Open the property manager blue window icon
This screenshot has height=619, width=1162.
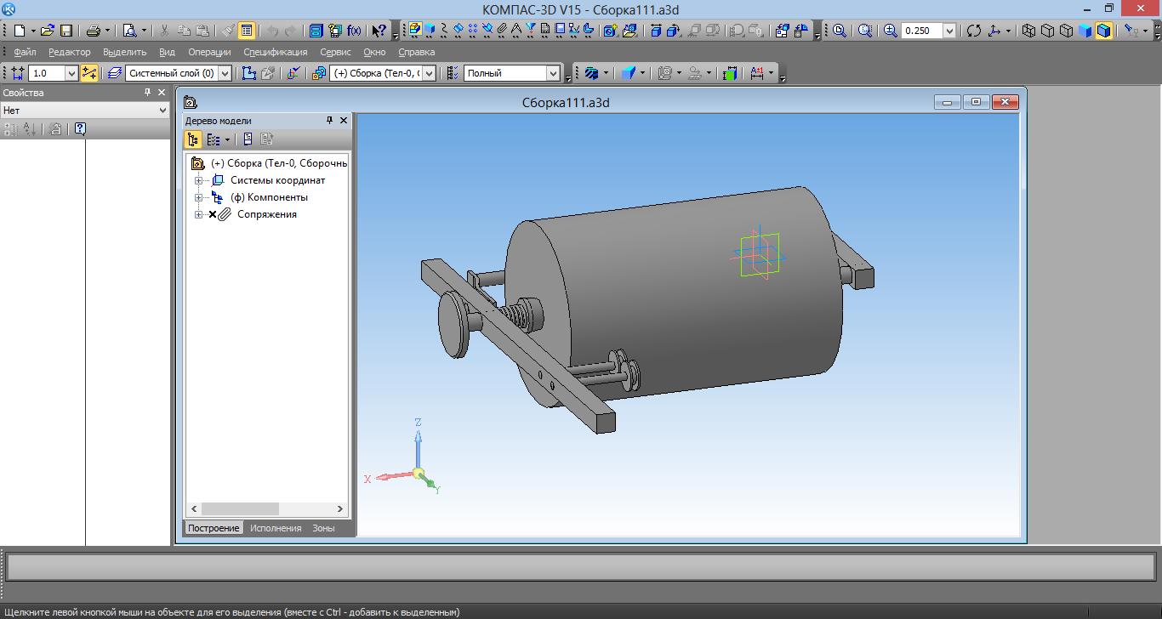tap(316, 31)
